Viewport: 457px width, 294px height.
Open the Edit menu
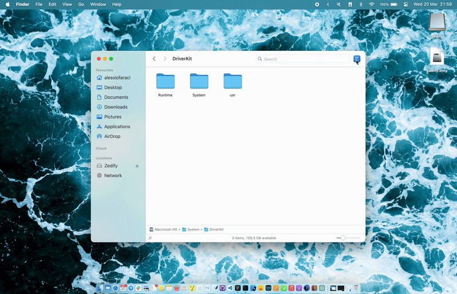(53, 5)
